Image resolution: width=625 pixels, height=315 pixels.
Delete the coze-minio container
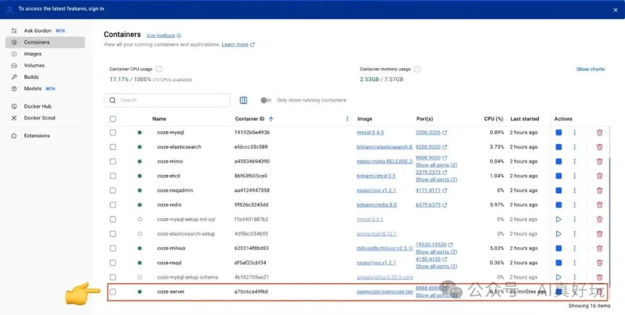[599, 162]
